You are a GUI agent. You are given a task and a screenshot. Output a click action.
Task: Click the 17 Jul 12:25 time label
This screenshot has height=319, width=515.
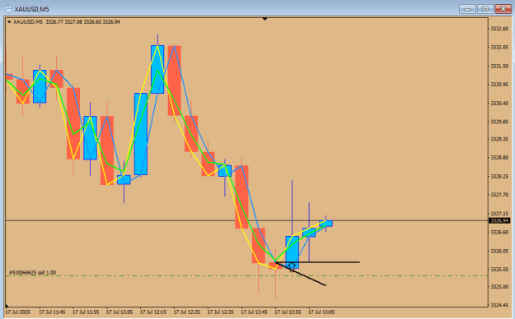click(x=186, y=312)
